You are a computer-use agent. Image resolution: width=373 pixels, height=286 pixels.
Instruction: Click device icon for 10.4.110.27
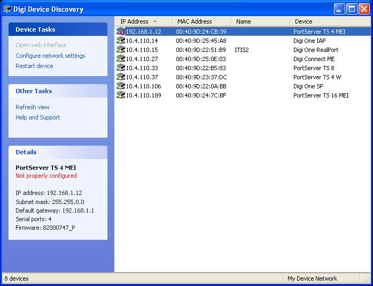[121, 59]
